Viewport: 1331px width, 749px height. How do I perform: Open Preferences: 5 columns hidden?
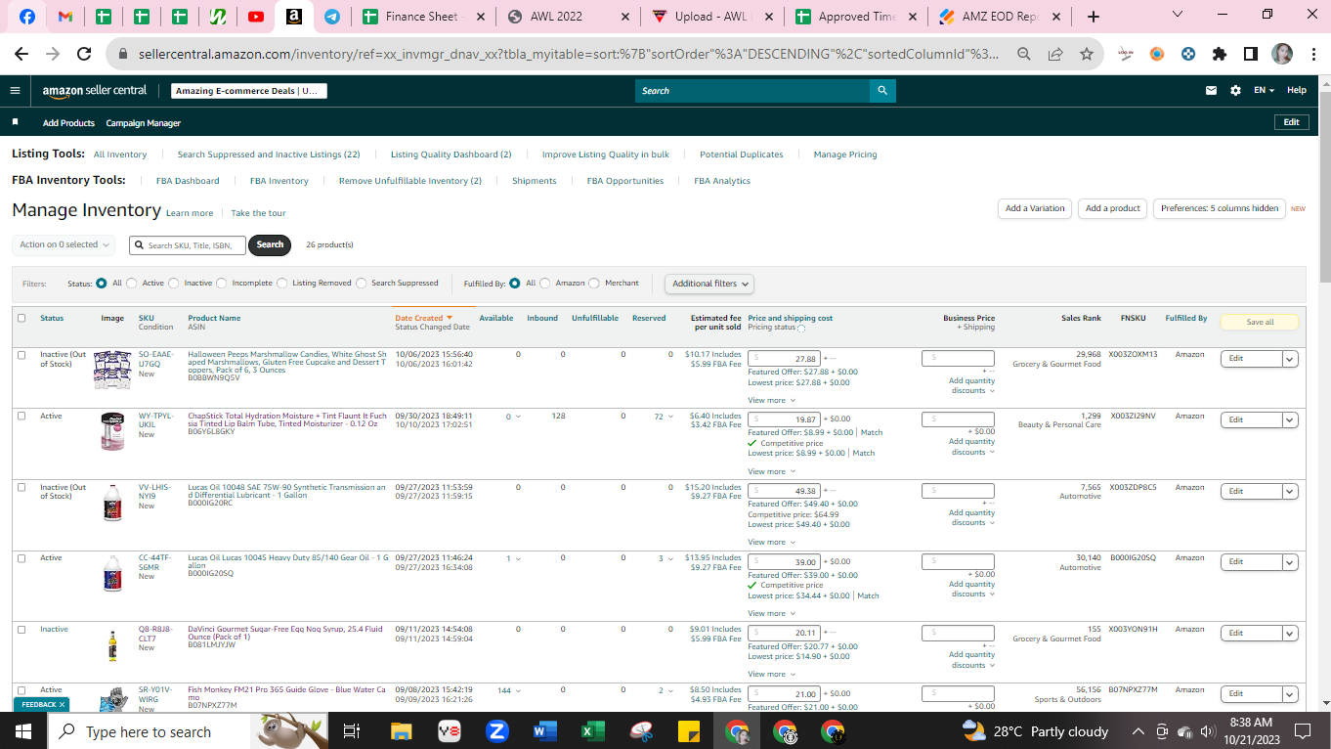tap(1220, 208)
